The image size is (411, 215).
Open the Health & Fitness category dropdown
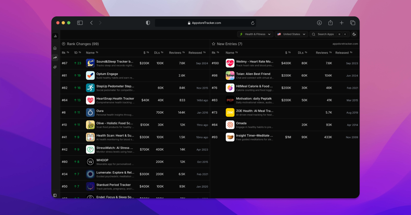pos(255,34)
